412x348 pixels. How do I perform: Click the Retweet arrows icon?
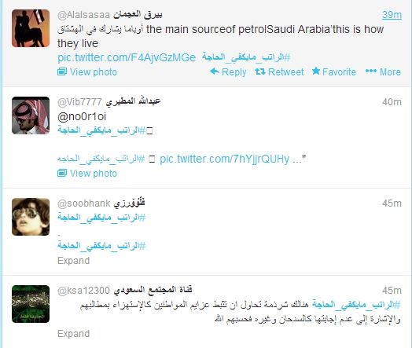260,71
